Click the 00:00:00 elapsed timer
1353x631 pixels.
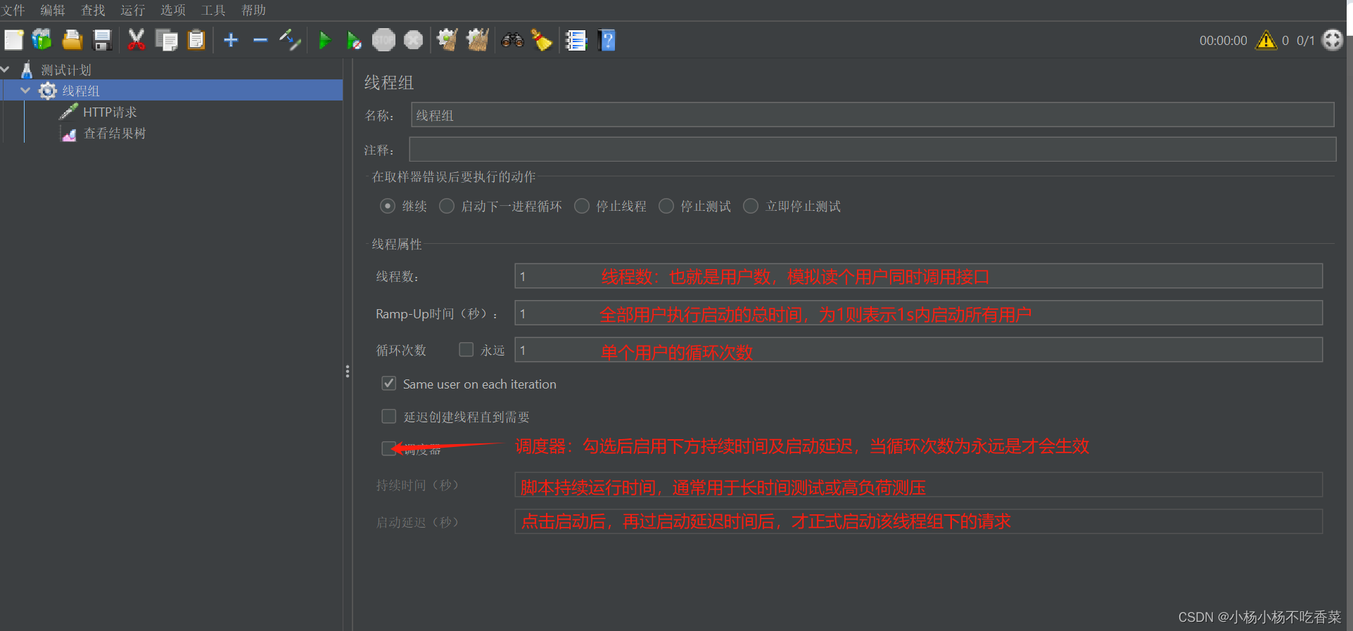coord(1223,41)
